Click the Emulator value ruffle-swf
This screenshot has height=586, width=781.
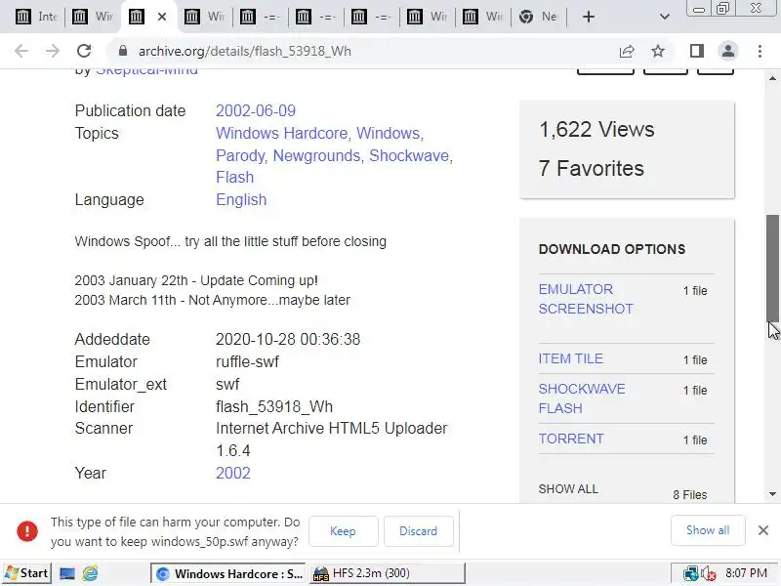pos(247,361)
